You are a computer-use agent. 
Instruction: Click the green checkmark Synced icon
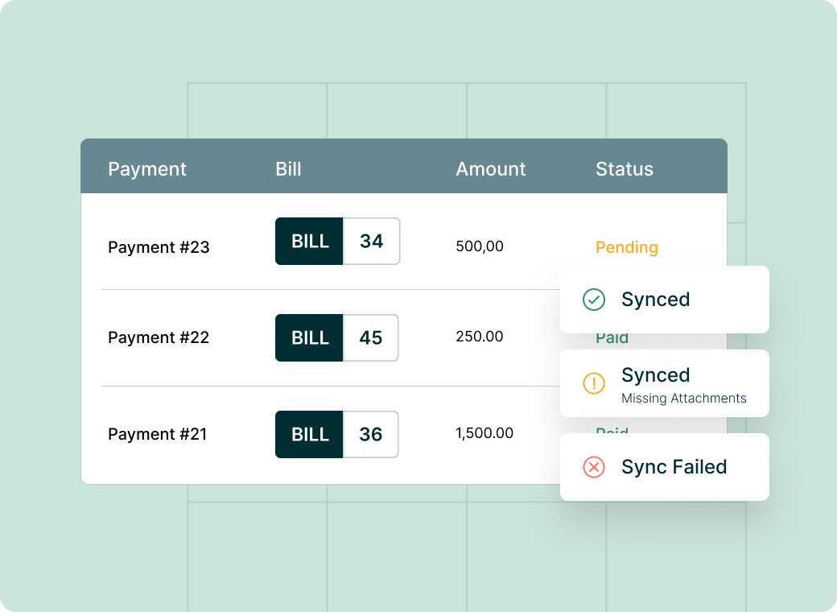(594, 300)
